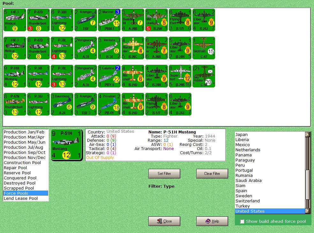Click the P-38F Lightning counter
Image resolution: width=314 pixels, height=233 pixels.
(x=38, y=76)
